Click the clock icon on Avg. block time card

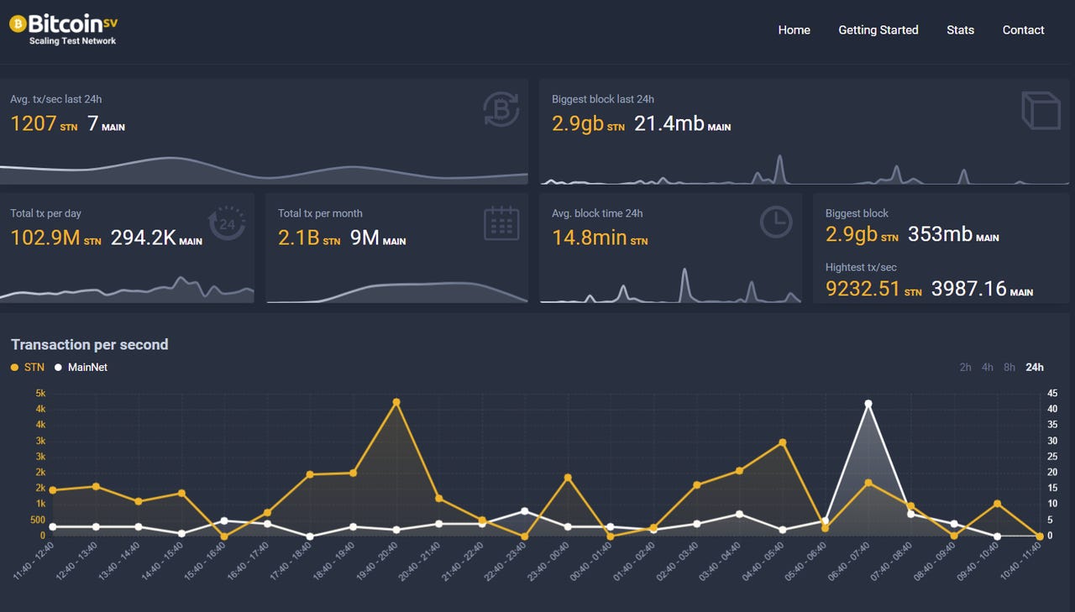(776, 222)
